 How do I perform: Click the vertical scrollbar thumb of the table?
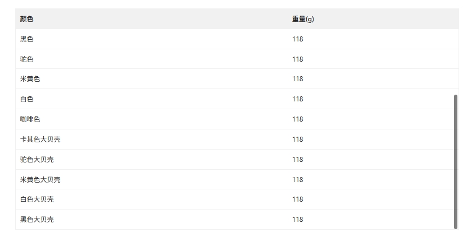click(x=456, y=161)
